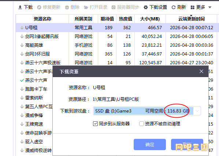Select the 剑网3缘起腾讯版 row
Screen dimensions: 219x156
pos(116,37)
